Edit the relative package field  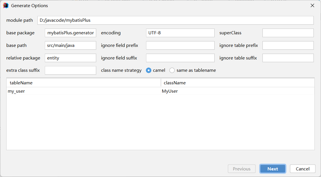(70, 58)
